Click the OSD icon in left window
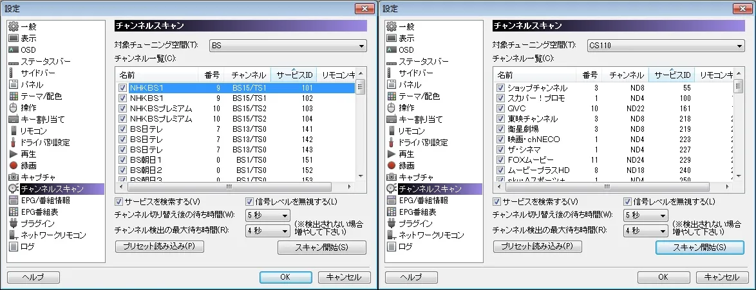 click(14, 50)
